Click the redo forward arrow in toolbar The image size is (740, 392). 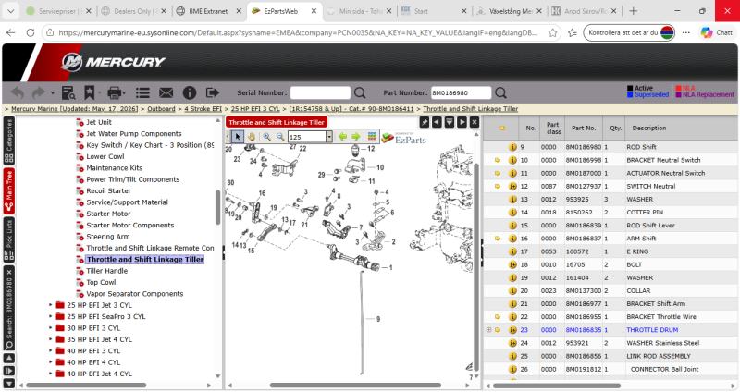click(x=39, y=93)
